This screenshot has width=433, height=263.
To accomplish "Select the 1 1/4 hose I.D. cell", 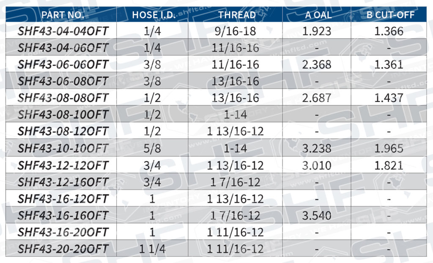I will coord(152,249).
